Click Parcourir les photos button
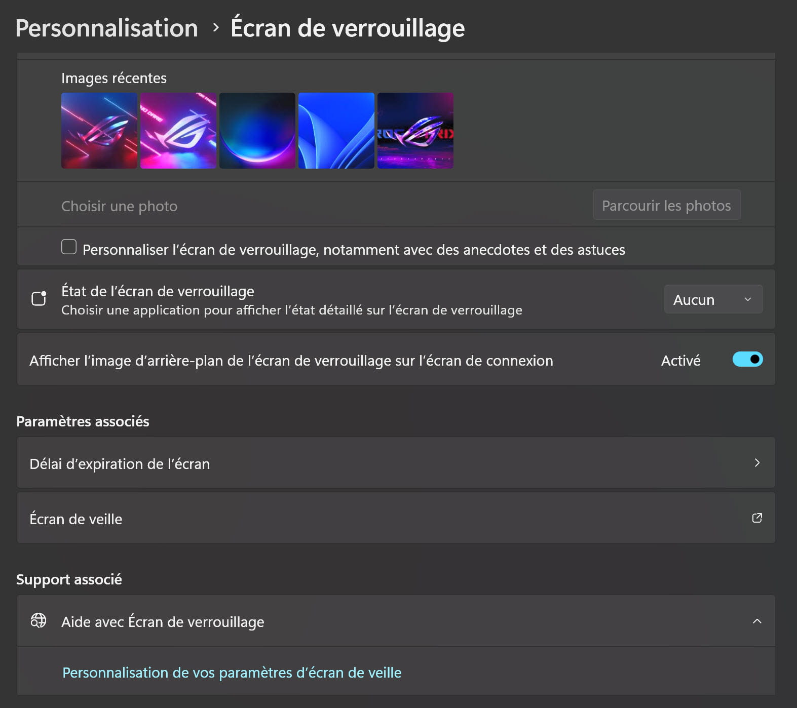This screenshot has height=708, width=797. point(666,205)
